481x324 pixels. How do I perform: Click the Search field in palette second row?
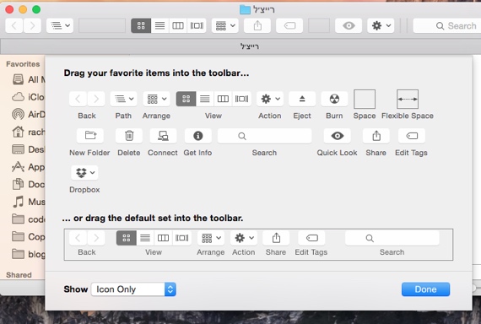[264, 136]
